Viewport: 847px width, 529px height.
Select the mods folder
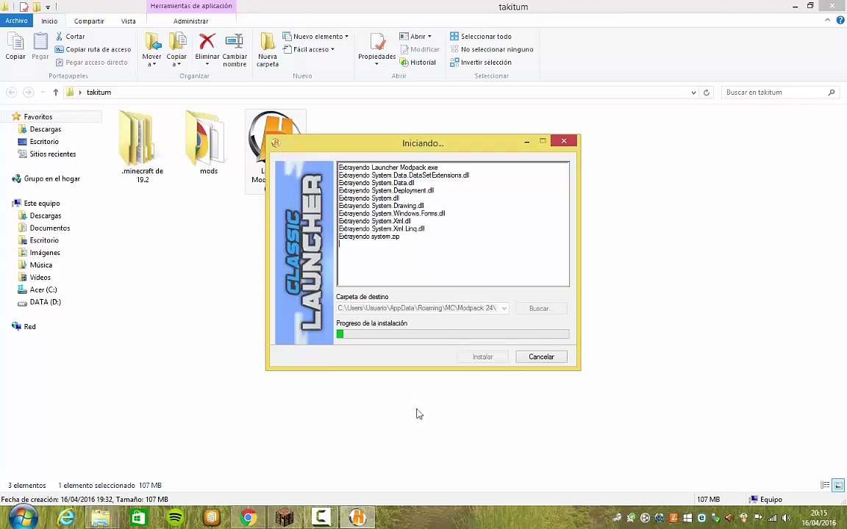pos(209,143)
